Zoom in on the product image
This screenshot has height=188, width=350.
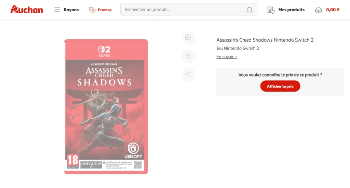click(x=188, y=38)
